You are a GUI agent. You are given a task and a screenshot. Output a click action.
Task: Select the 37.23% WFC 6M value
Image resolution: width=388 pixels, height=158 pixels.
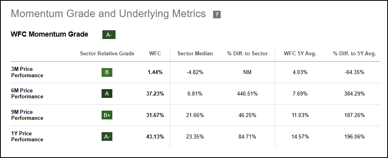(x=155, y=94)
